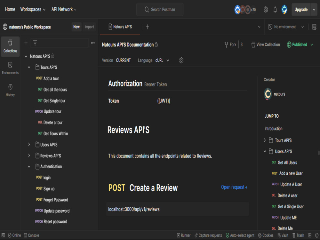Open documentation settings gear next to Language
Screen dimensions: 320x240
(181, 60)
